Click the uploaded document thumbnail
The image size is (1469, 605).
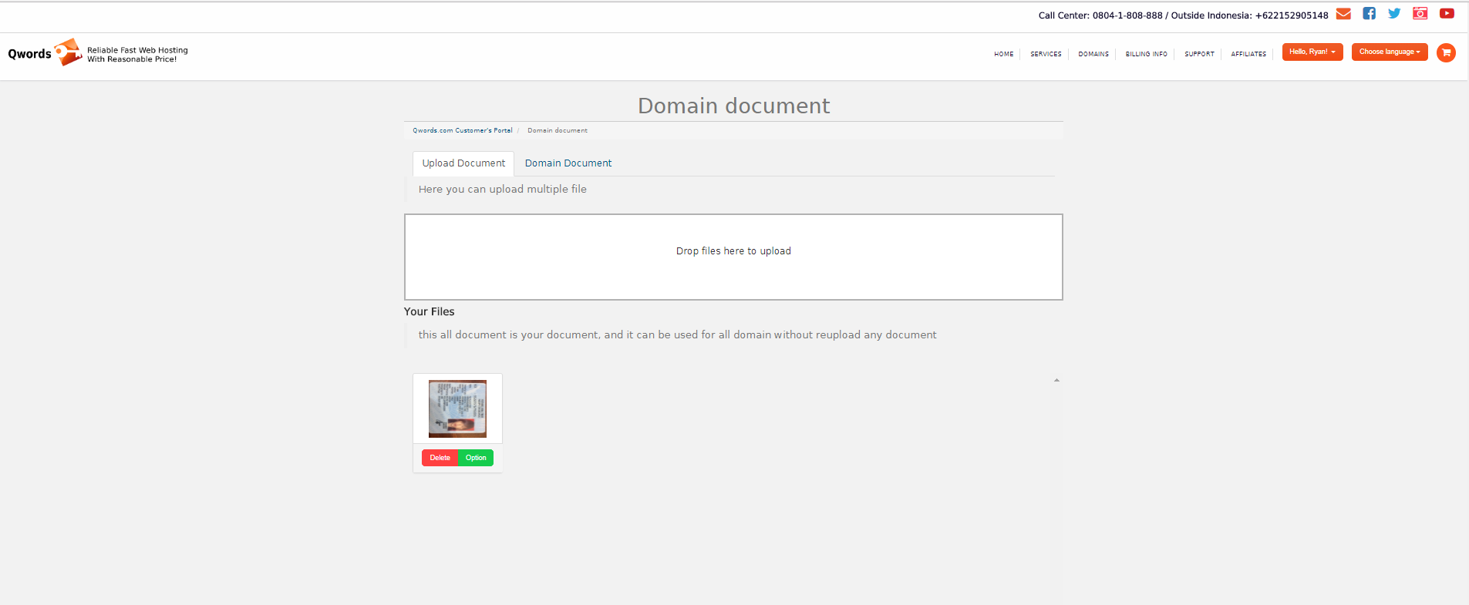pyautogui.click(x=457, y=408)
